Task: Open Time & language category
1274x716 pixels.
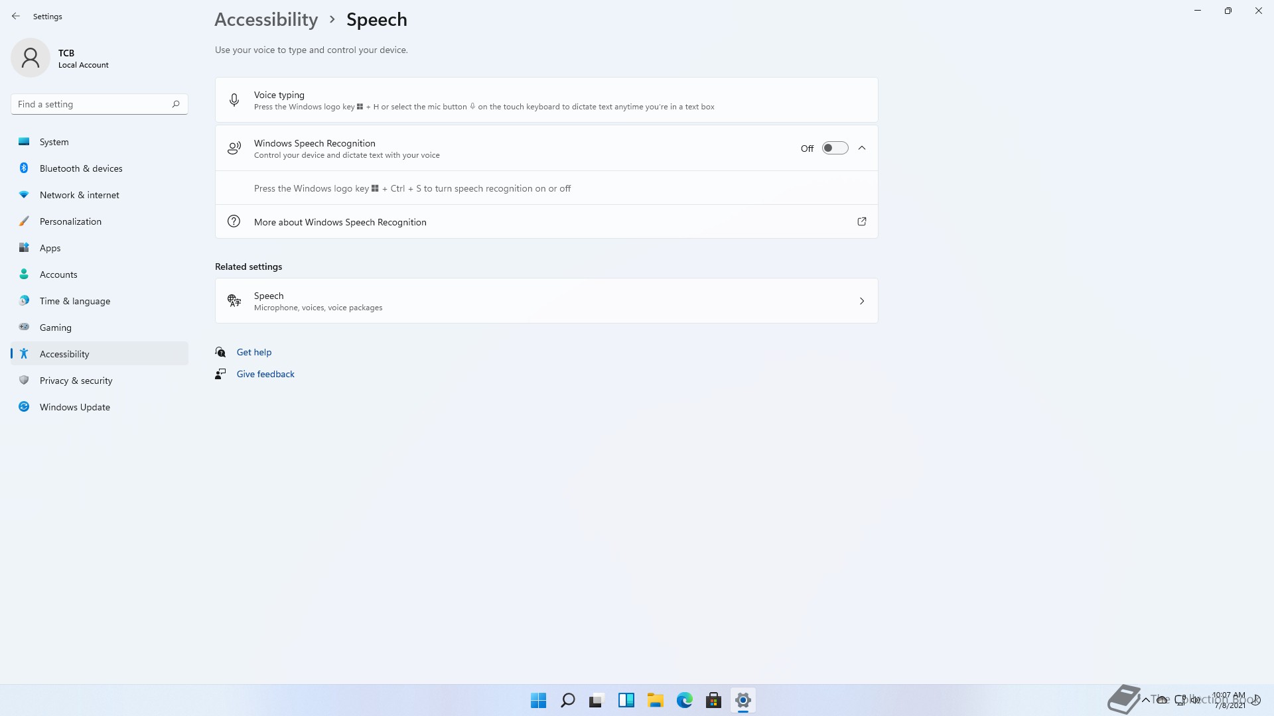Action: [x=100, y=301]
